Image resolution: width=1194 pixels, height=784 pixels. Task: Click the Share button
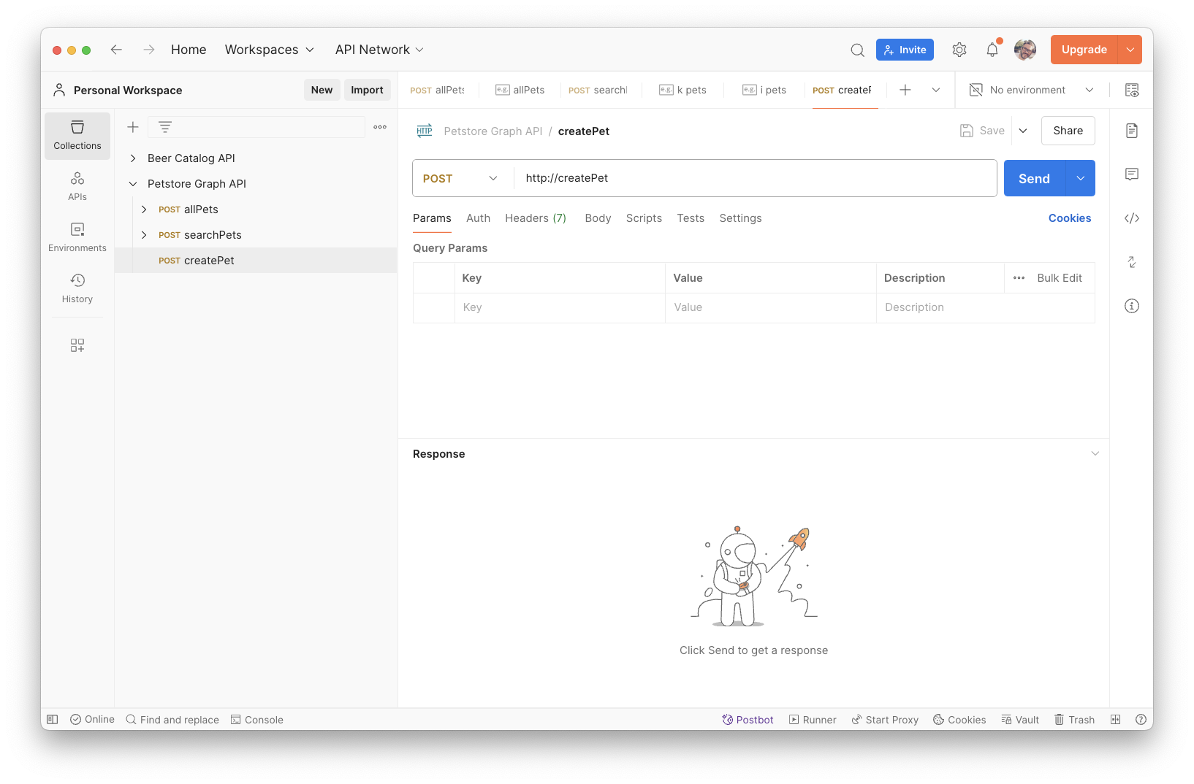coord(1068,131)
